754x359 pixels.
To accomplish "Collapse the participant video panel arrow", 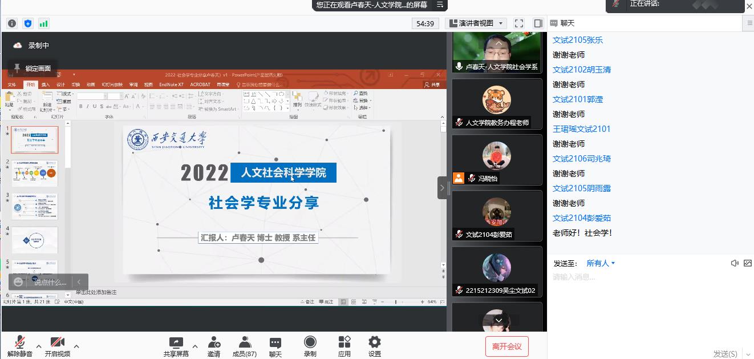I will click(442, 188).
